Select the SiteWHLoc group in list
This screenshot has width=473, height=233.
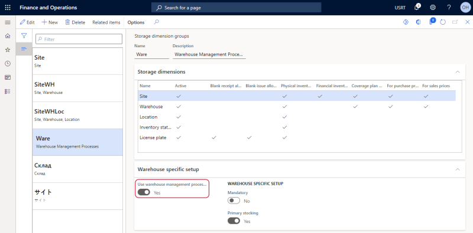(x=77, y=115)
